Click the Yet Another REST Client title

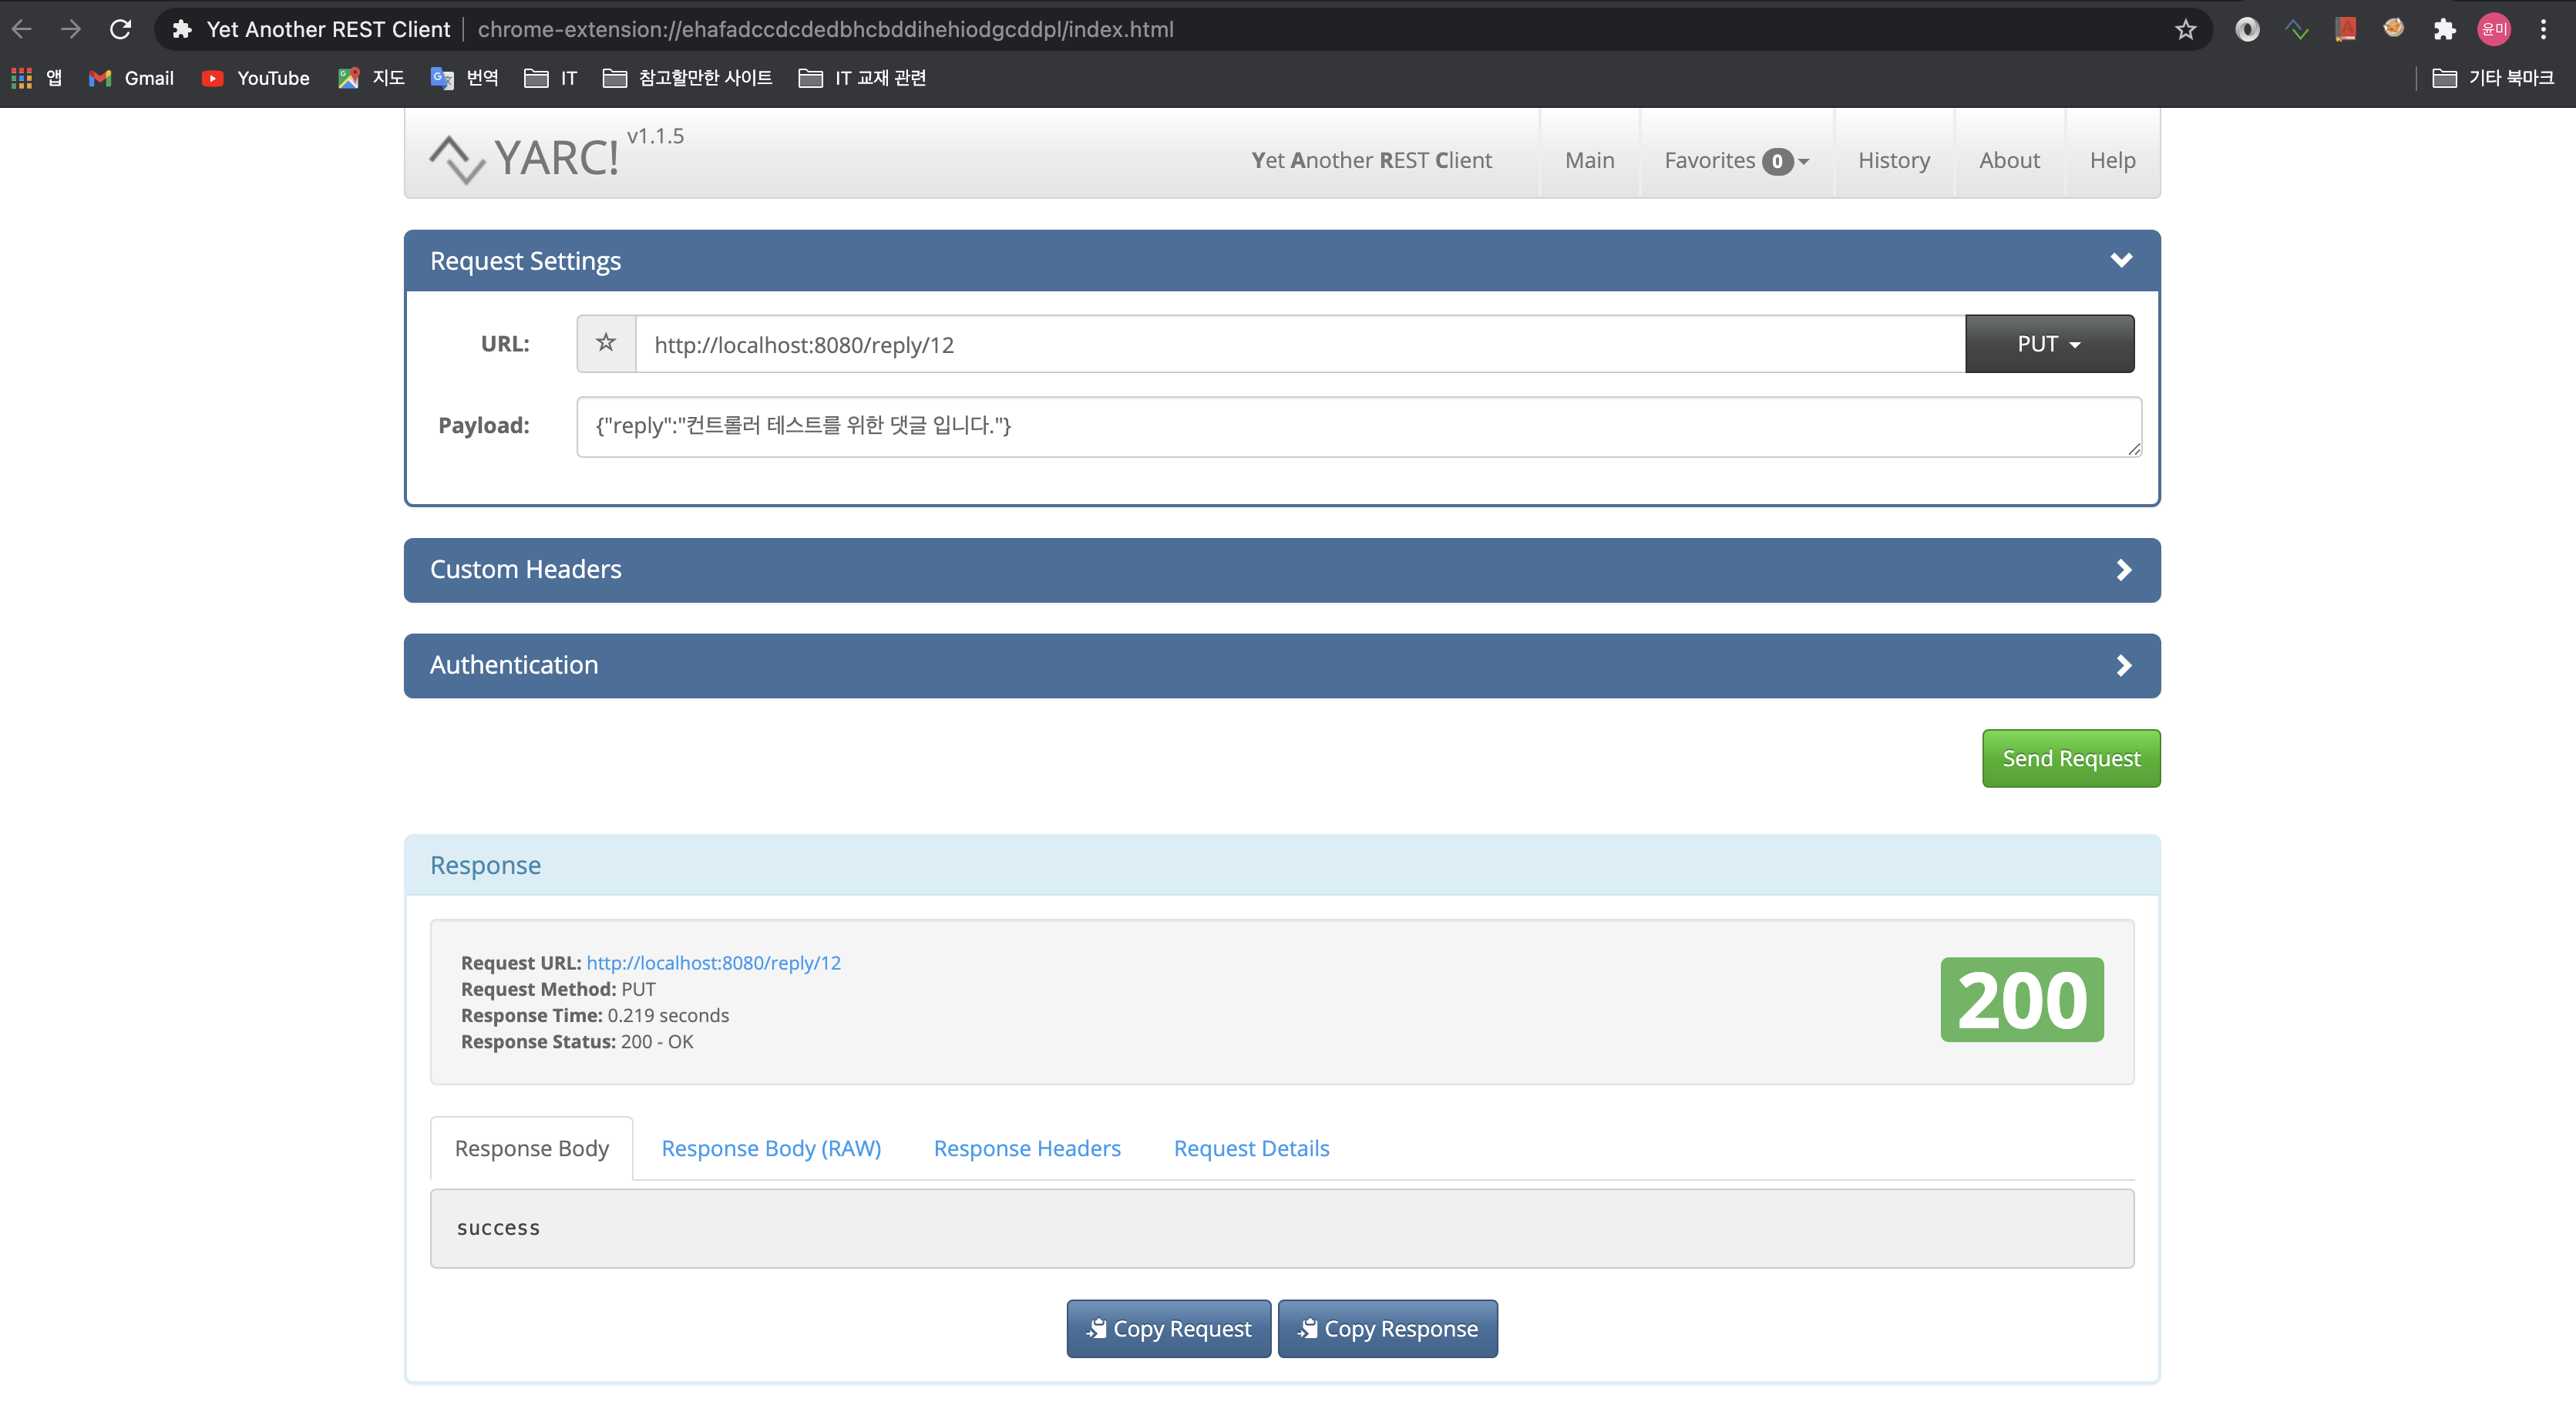coord(1371,160)
